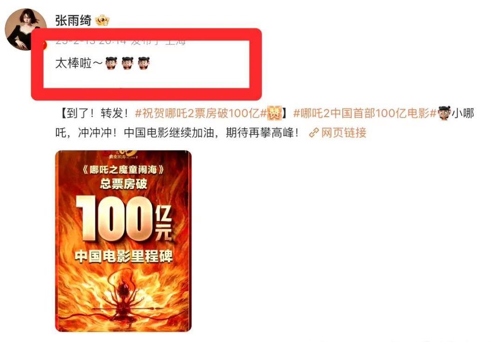Click the first Nezha emoji after 太棒啦

tap(111, 63)
